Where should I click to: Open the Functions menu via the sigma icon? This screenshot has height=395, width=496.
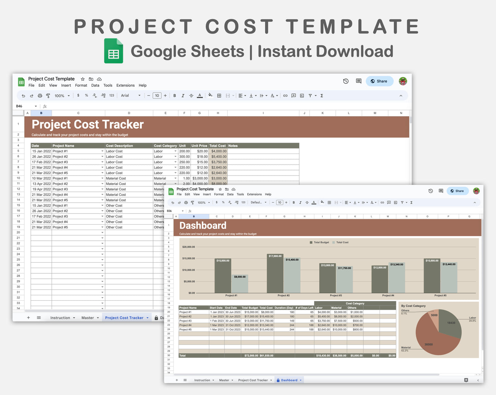[321, 96]
